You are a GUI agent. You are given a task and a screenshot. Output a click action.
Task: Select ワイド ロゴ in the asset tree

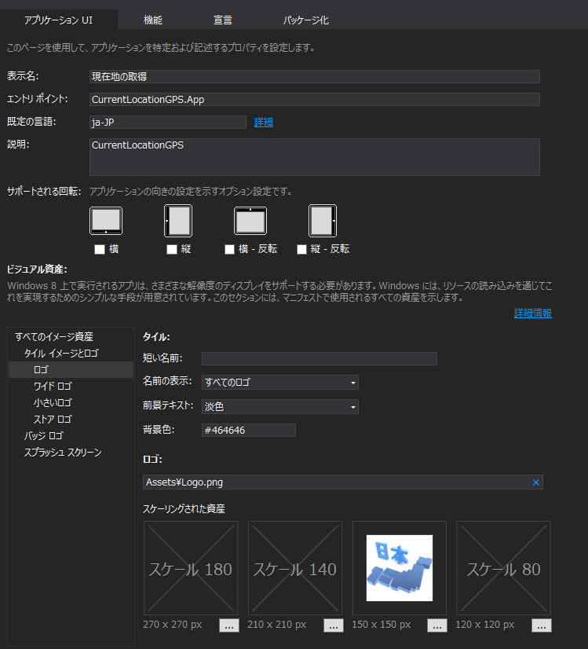pos(53,386)
